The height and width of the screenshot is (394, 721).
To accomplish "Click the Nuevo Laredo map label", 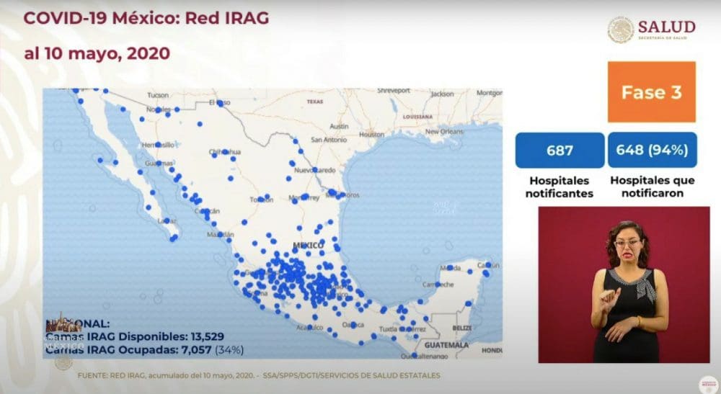I will [315, 171].
